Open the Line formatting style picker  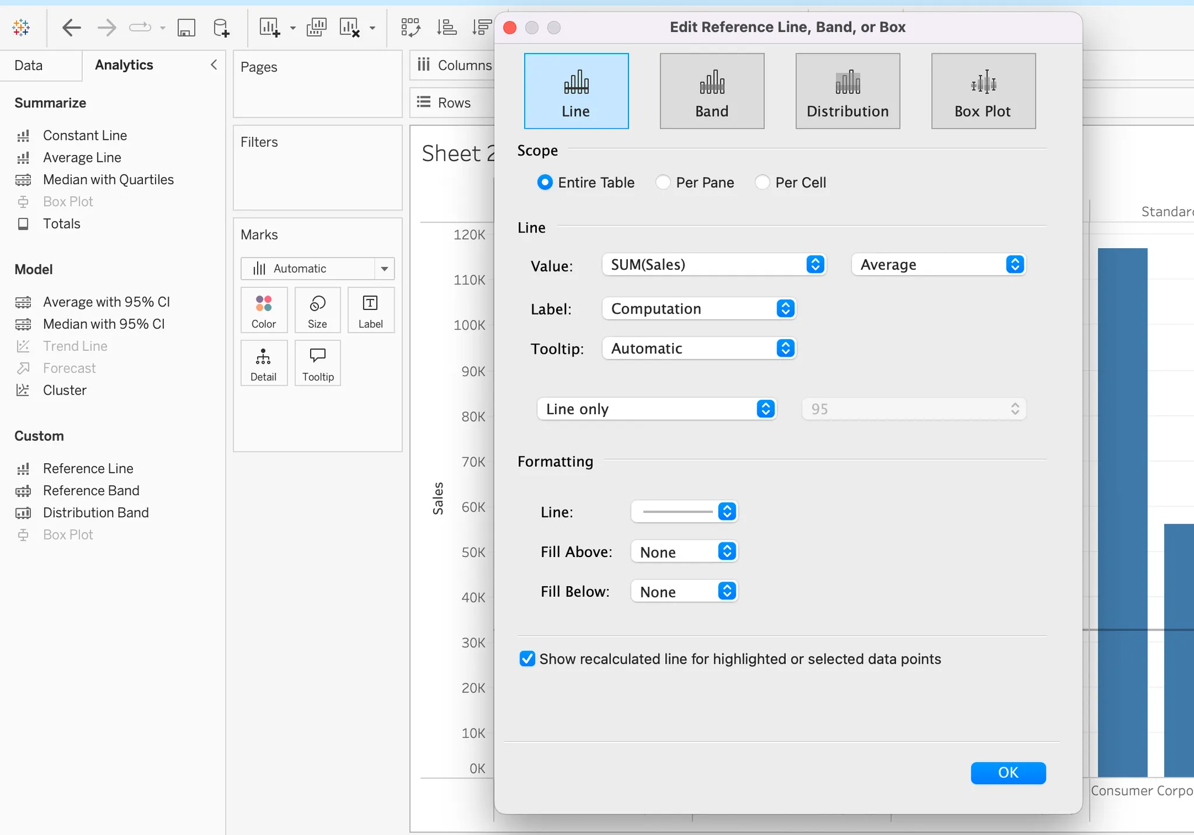point(685,512)
